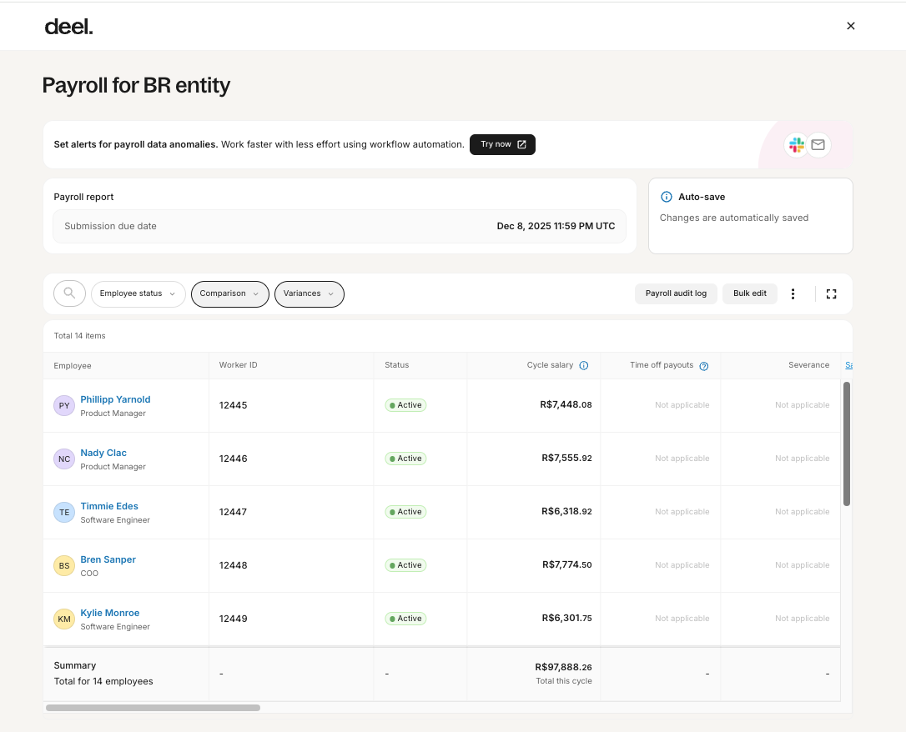Click the Time off payouts help icon

coord(704,366)
